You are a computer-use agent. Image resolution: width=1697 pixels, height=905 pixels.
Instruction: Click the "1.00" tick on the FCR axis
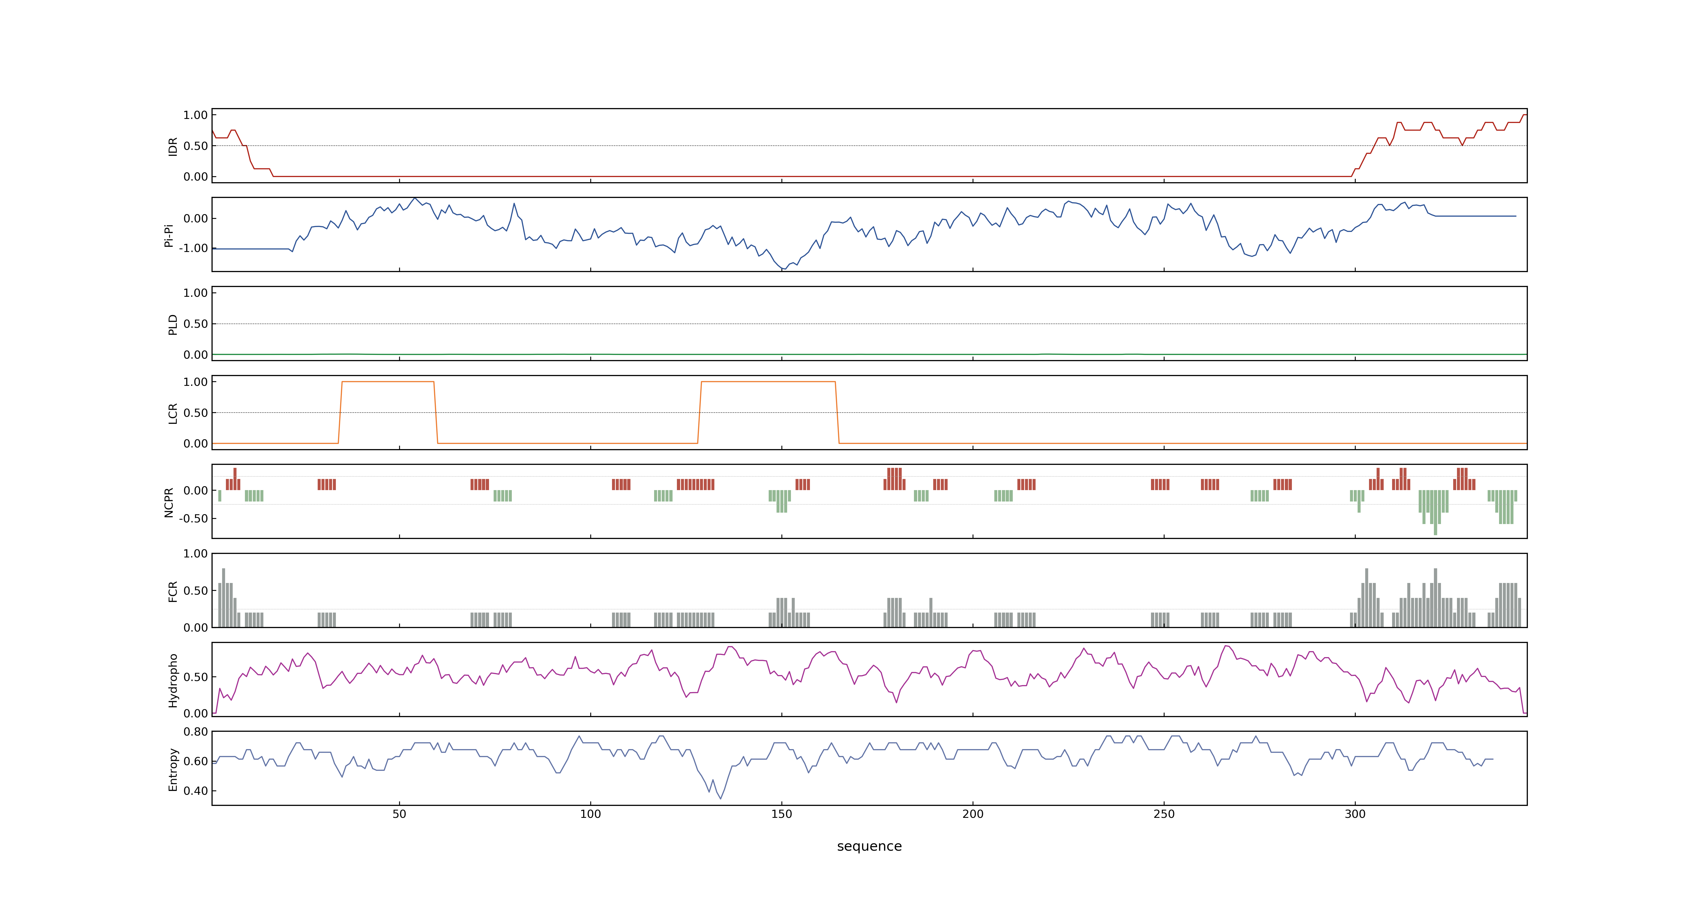pyautogui.click(x=196, y=553)
